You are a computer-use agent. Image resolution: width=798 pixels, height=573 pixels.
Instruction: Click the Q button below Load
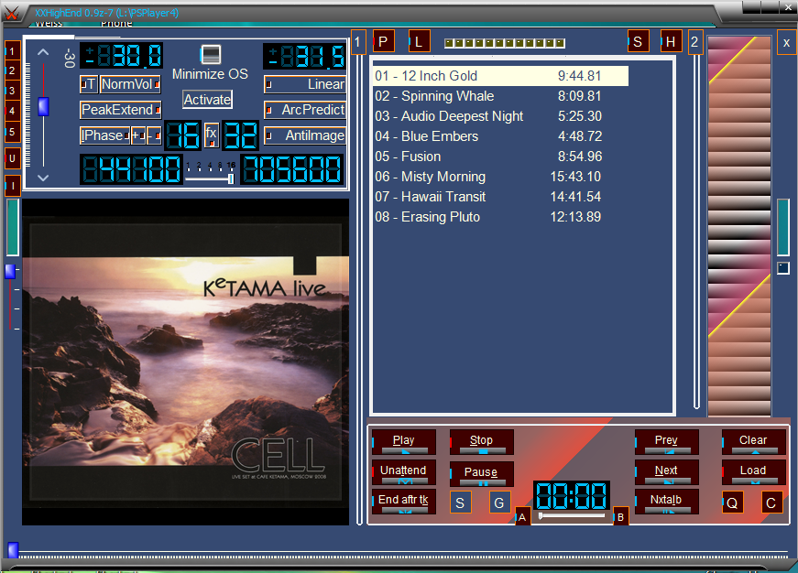coord(732,503)
